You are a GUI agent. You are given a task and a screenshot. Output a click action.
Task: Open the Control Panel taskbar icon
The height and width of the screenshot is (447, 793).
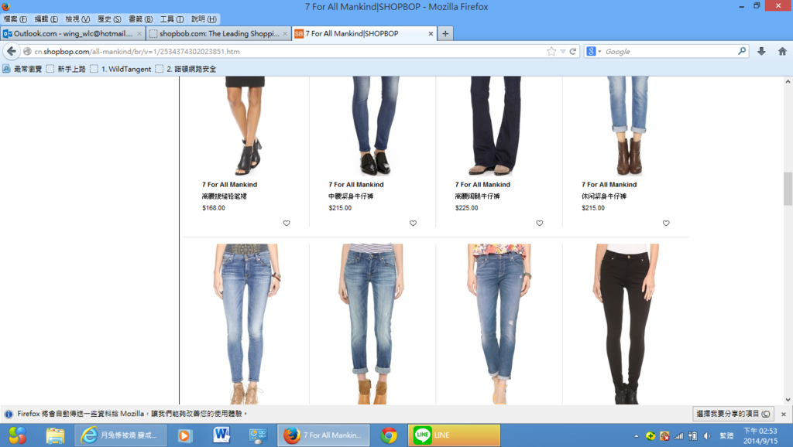258,435
